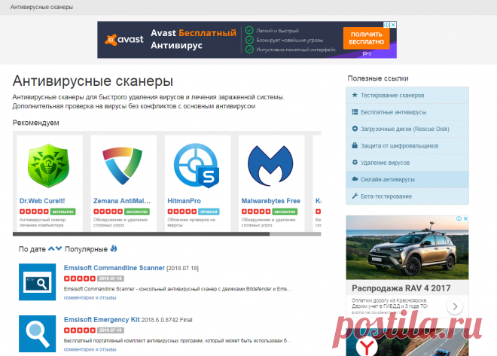The height and width of the screenshot is (356, 497).
Task: Click the wrench icon beside Бета-тестирование
Action: (355, 196)
